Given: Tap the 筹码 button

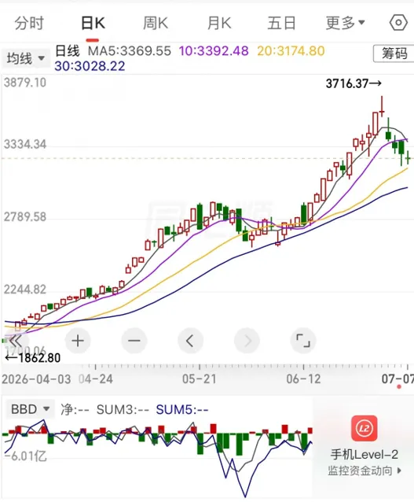Looking at the screenshot, I should click(394, 54).
